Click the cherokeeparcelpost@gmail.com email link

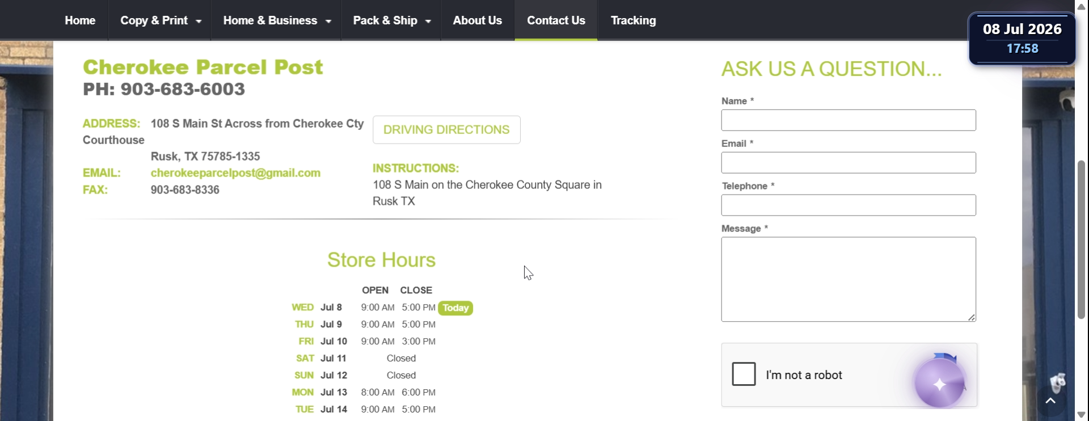click(235, 173)
